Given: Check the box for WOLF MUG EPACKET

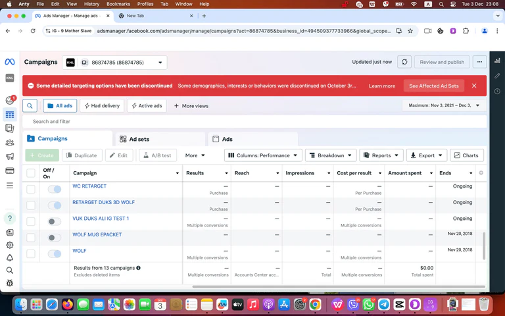Looking at the screenshot, I should (31, 237).
